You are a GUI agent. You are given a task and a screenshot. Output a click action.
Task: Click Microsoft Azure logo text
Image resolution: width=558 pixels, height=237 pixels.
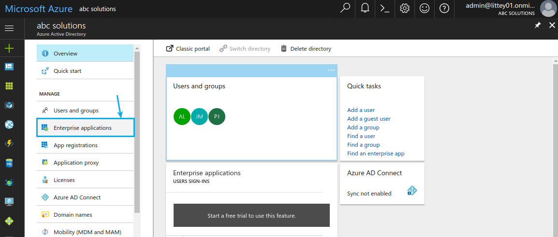coord(39,9)
